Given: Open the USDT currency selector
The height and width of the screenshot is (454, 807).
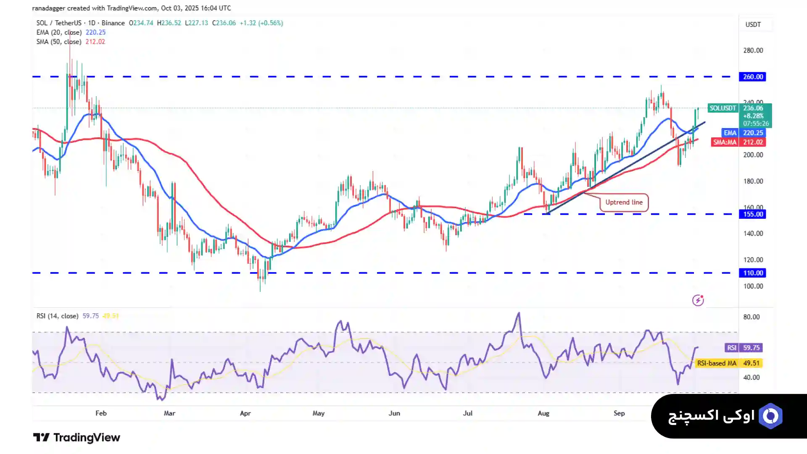Looking at the screenshot, I should point(753,25).
